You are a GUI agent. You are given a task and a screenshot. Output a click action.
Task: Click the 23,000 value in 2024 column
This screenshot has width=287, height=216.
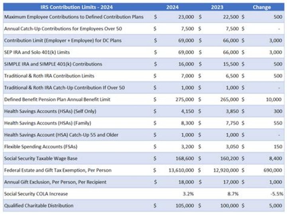point(186,17)
